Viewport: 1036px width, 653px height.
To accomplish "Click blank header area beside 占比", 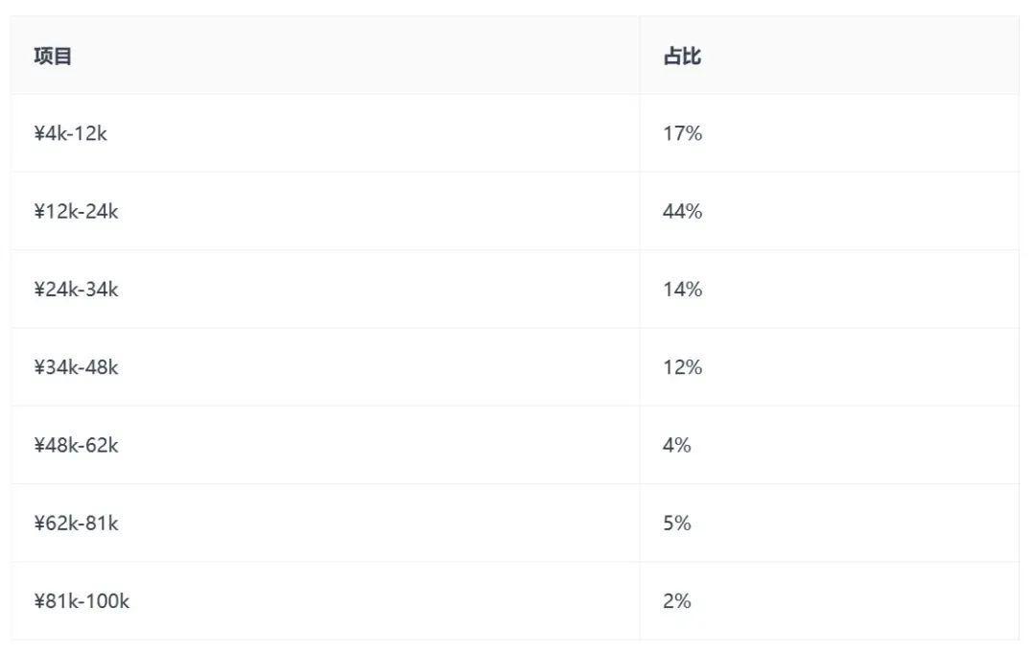I will [859, 57].
